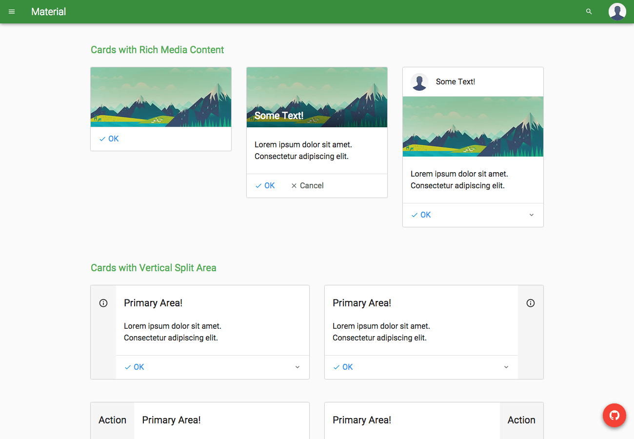
Task: Click the first card's mountain image
Action: point(161,97)
